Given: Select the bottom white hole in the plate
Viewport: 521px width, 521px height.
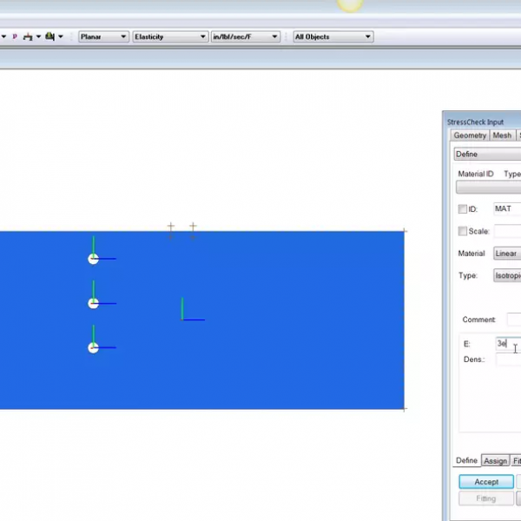Looking at the screenshot, I should 94,348.
